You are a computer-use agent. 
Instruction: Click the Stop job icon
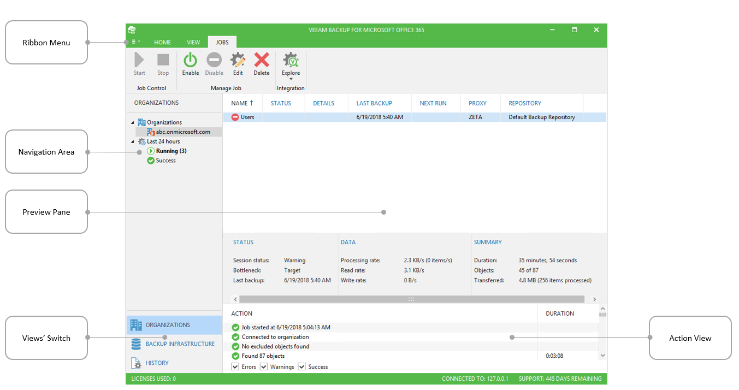point(163,60)
